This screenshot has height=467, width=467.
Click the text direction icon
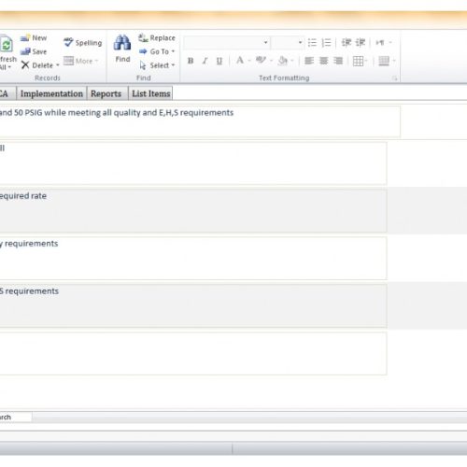[x=380, y=42]
